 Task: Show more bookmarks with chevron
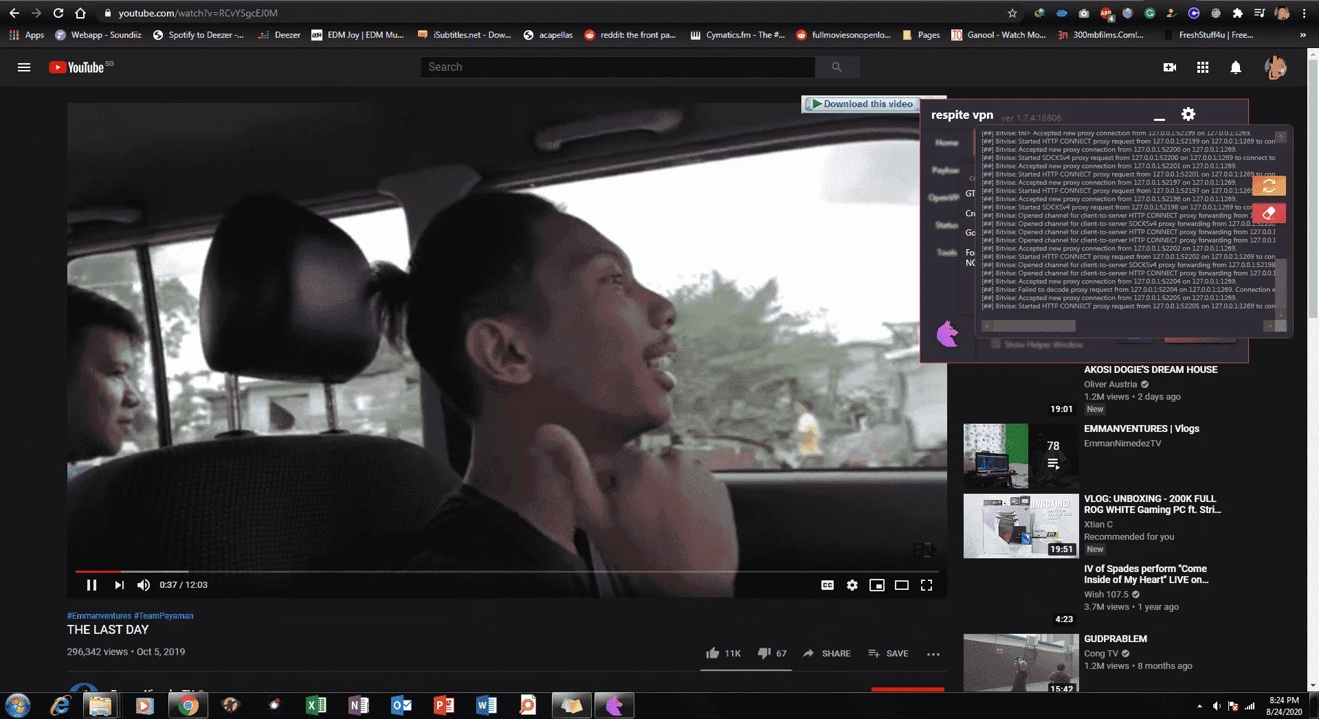click(1303, 35)
